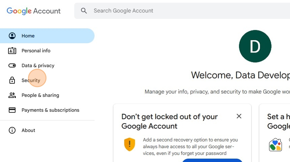The image size is (290, 162).
Task: Click the yellow warning shield icon
Action: (x=129, y=144)
